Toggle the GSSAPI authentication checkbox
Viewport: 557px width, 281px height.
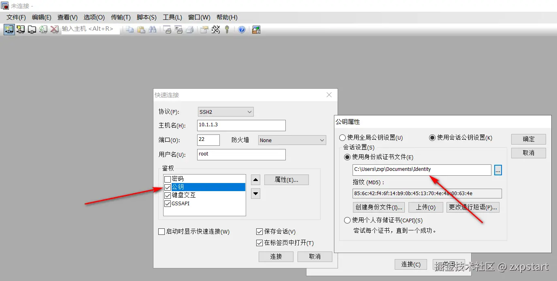point(168,203)
